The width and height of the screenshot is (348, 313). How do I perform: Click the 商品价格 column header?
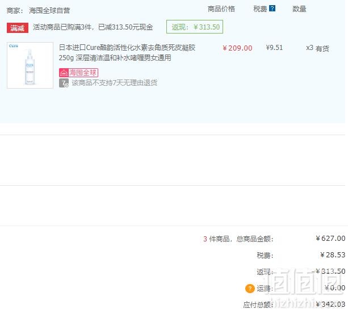[x=221, y=9]
